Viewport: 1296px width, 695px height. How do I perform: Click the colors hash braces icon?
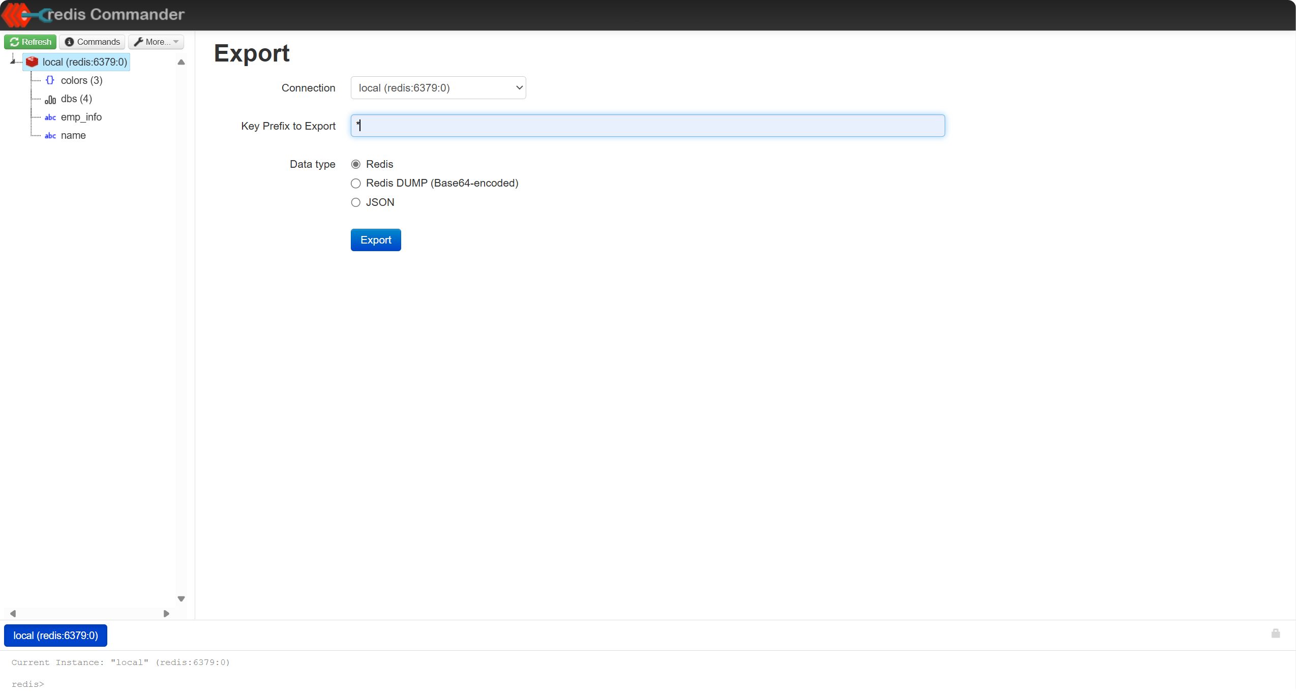50,80
